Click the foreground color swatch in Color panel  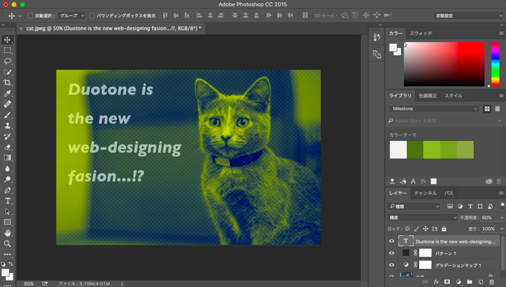click(393, 48)
